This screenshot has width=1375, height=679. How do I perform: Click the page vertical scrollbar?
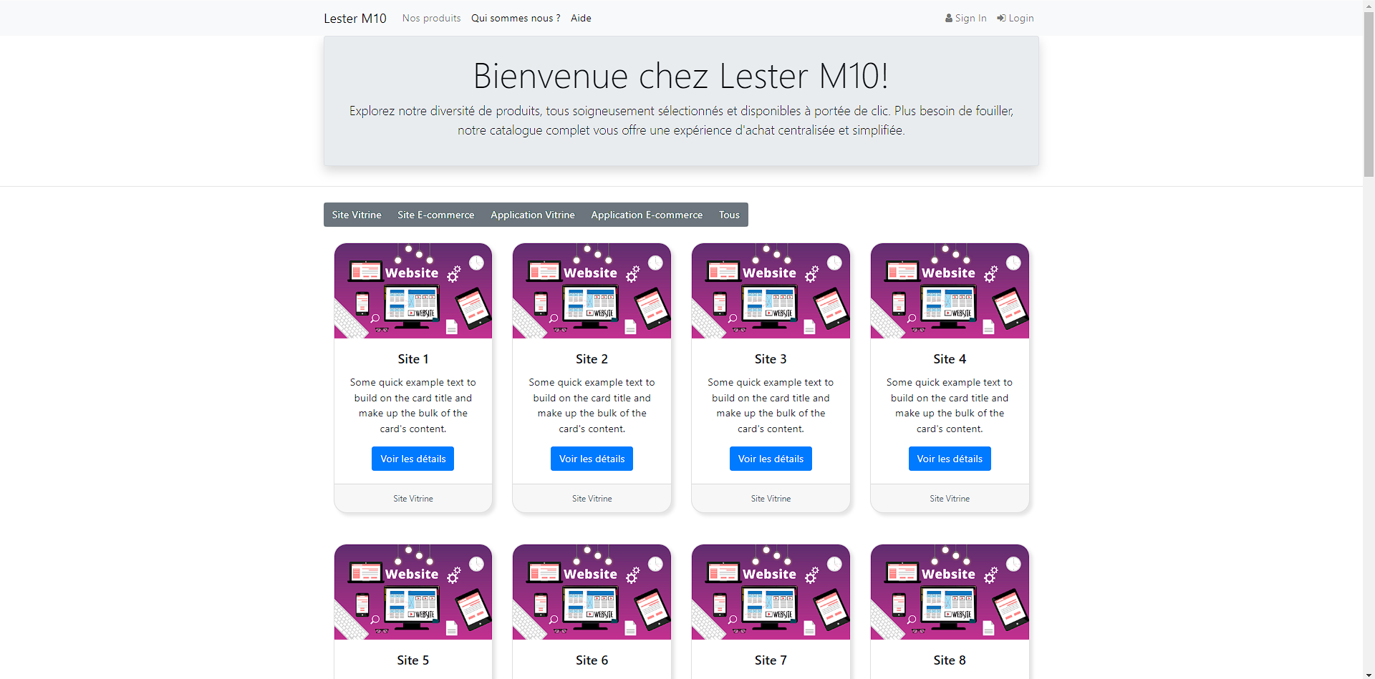coord(1369,93)
